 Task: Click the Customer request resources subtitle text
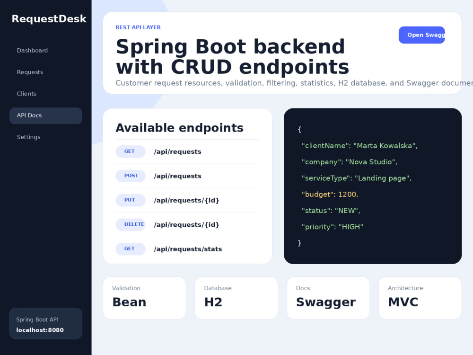tap(294, 83)
